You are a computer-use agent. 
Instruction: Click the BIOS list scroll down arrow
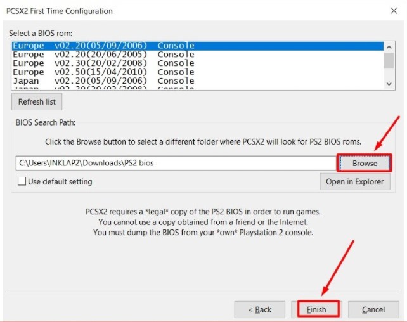[x=389, y=83]
